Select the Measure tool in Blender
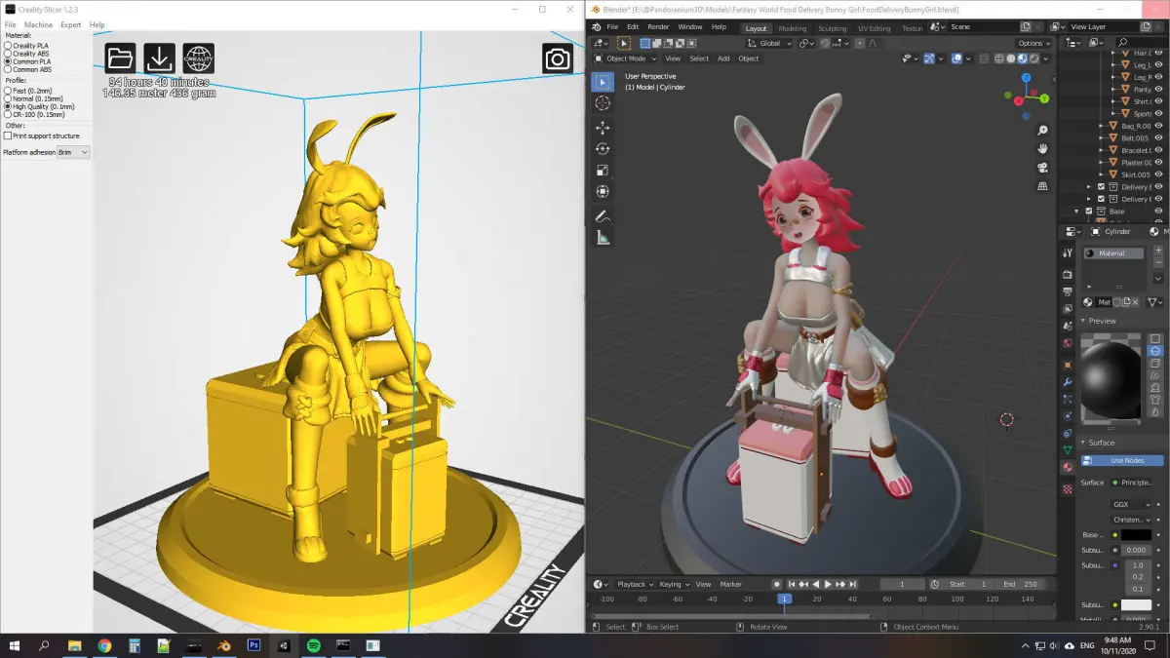Screen dimensions: 1170x658 coord(603,238)
